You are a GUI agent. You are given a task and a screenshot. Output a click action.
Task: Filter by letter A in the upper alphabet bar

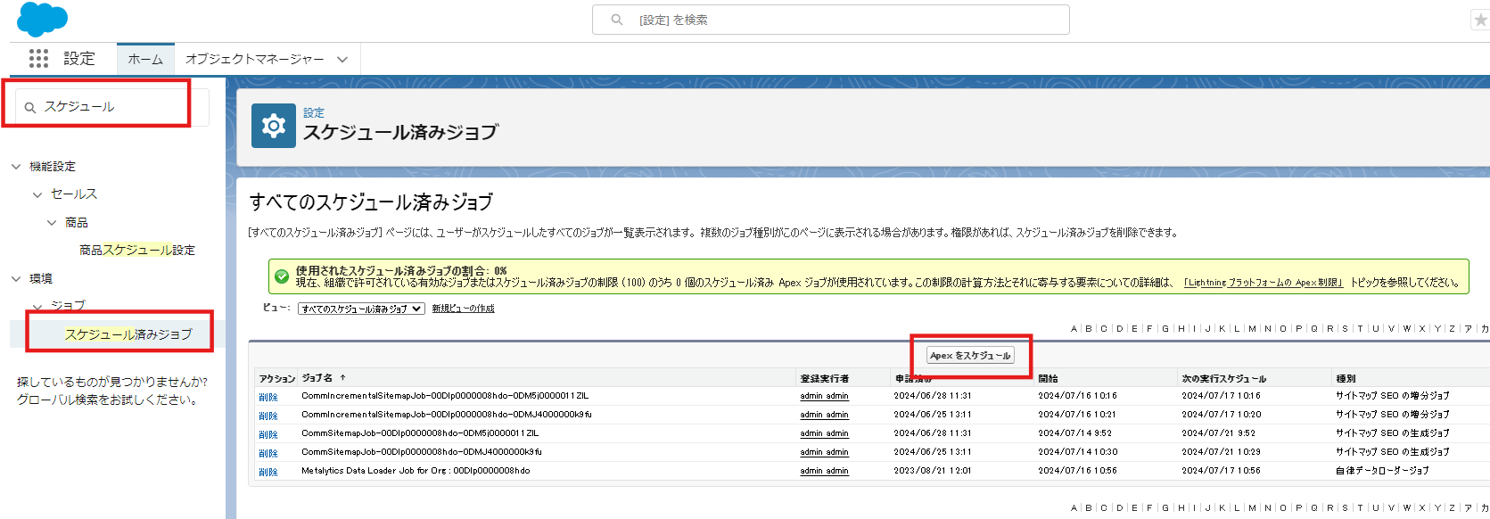(1074, 329)
